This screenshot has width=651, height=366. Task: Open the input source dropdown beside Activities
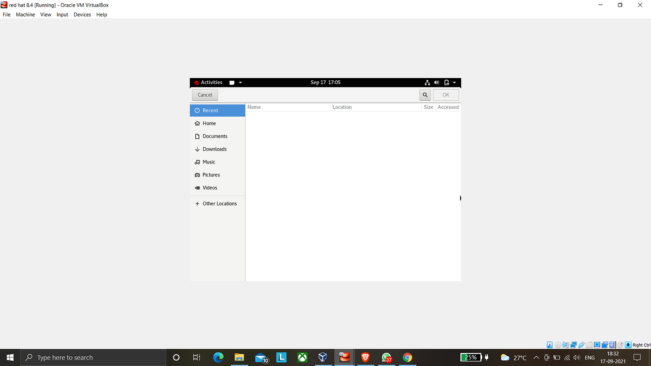pos(240,82)
